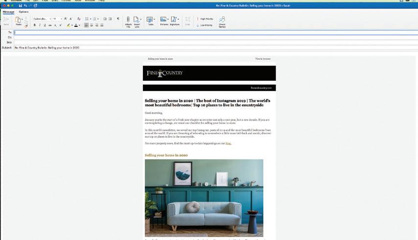Open the fineandcountry.com link in the black bar
Viewport: 418px width, 240px height.
[261, 88]
